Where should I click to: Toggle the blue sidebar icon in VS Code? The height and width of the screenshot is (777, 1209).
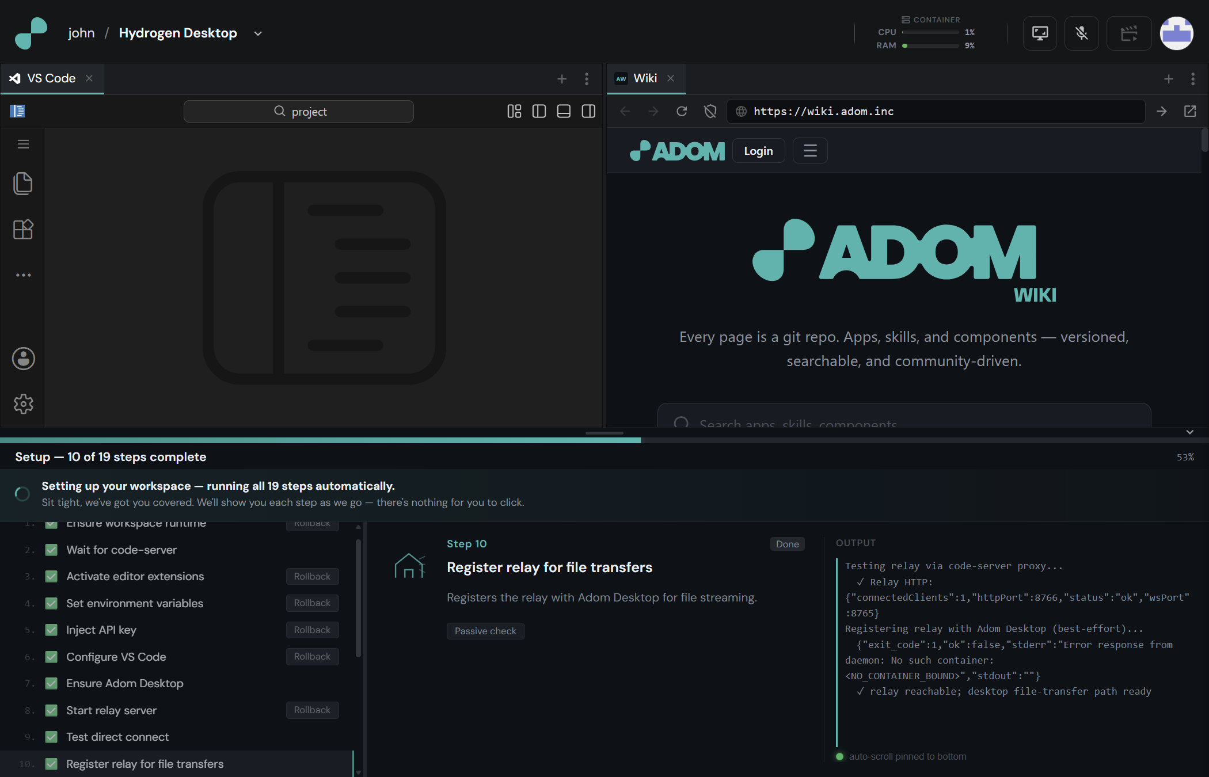pyautogui.click(x=17, y=111)
